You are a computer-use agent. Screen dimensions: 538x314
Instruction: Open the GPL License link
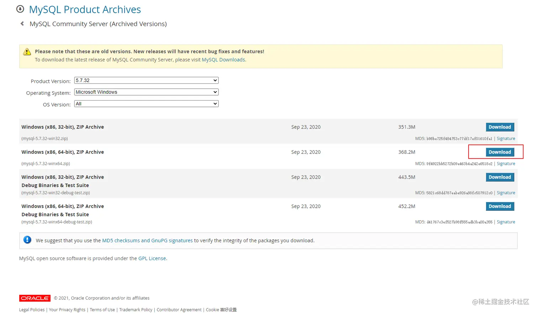point(152,258)
